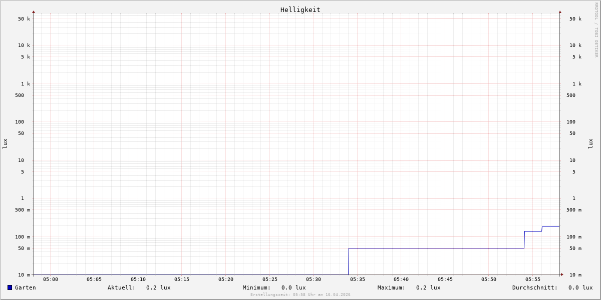Click the 'Garten' legend label

[x=26, y=287]
